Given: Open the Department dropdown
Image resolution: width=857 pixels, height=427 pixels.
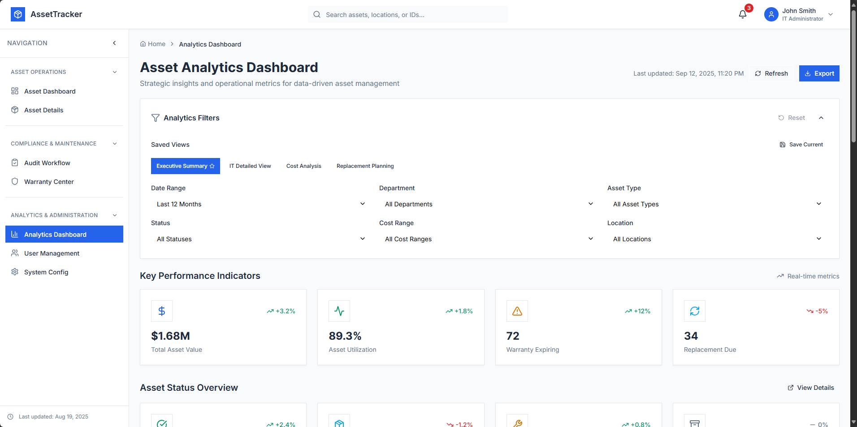Looking at the screenshot, I should tap(489, 204).
